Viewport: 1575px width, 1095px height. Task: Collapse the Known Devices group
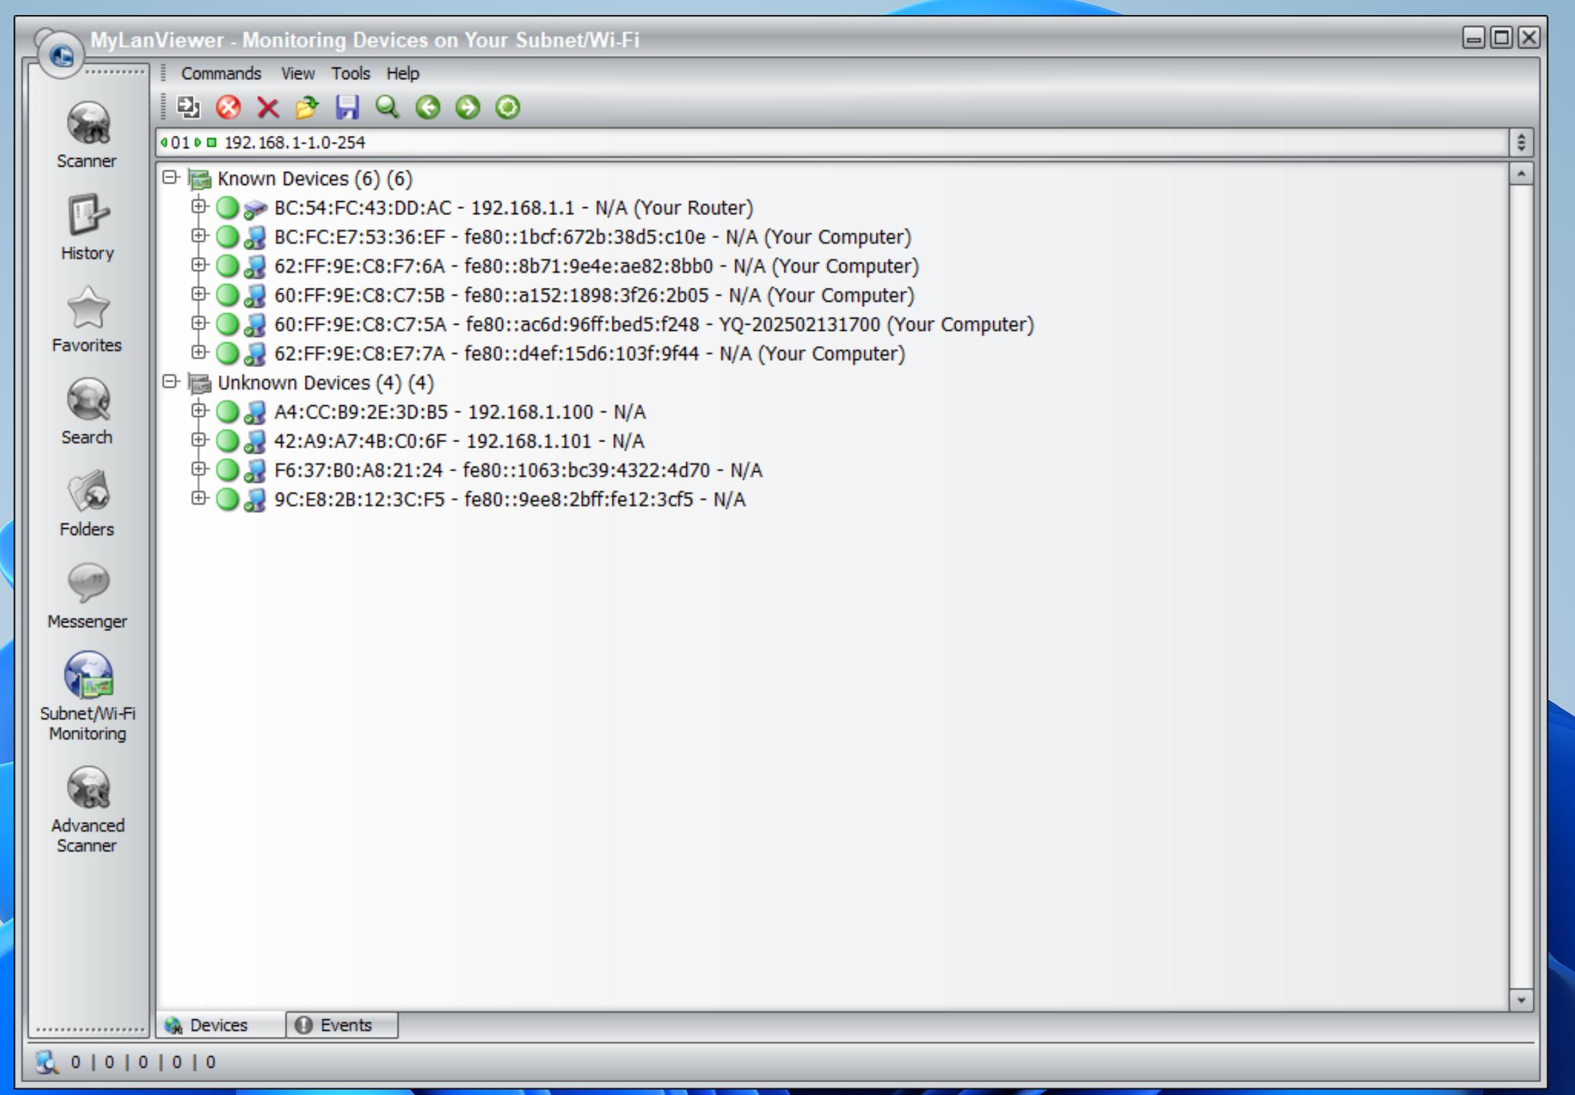coord(170,177)
